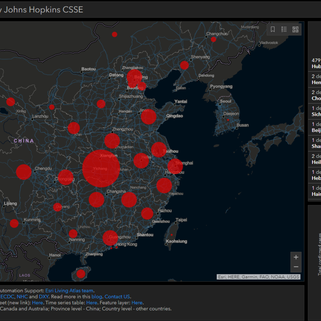Select the red circle at Guangzhou

point(110,238)
